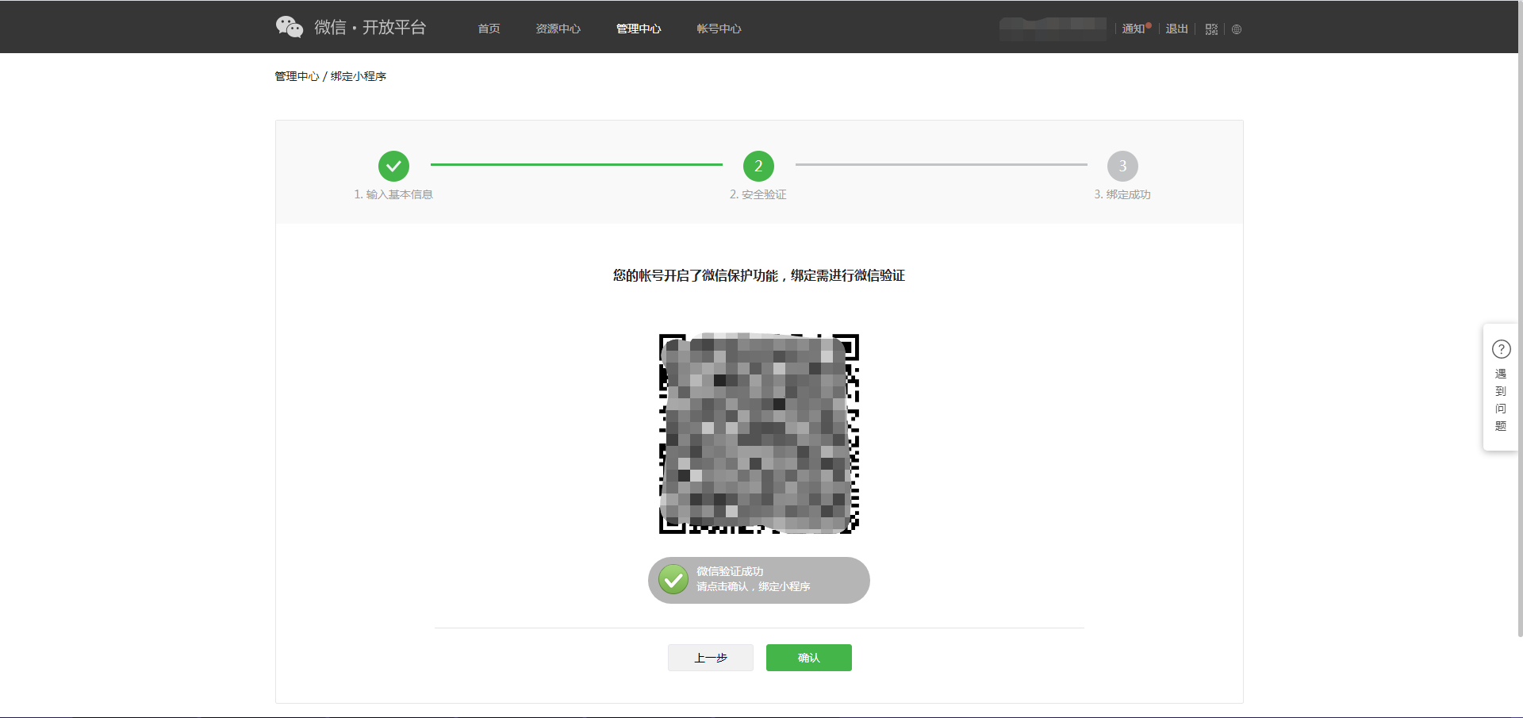This screenshot has width=1523, height=718.
Task: Click the question mark help icon
Action: [1501, 349]
